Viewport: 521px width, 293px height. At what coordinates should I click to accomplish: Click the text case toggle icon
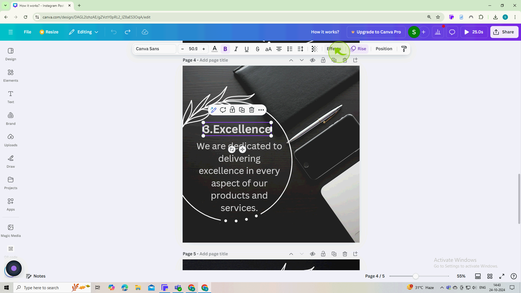tap(268, 49)
